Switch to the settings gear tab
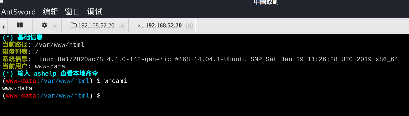 [44, 25]
